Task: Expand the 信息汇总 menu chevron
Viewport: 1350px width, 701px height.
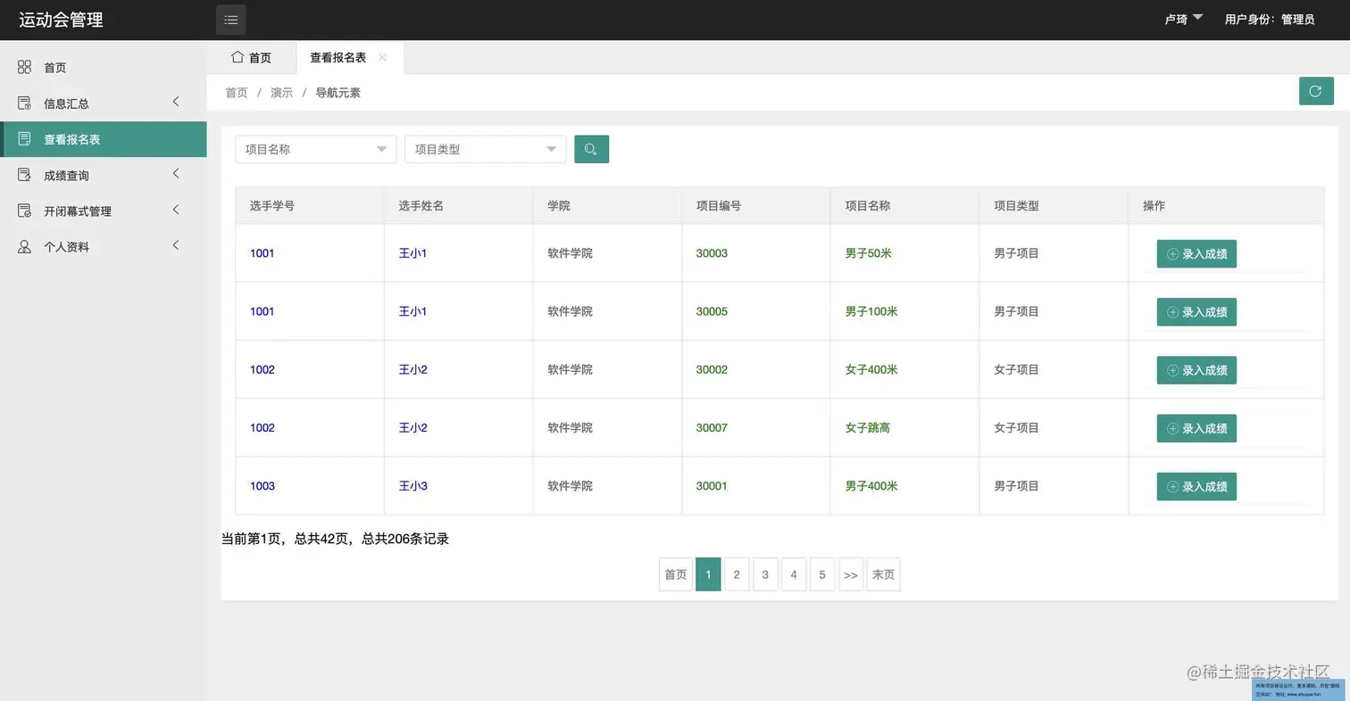Action: coord(176,102)
